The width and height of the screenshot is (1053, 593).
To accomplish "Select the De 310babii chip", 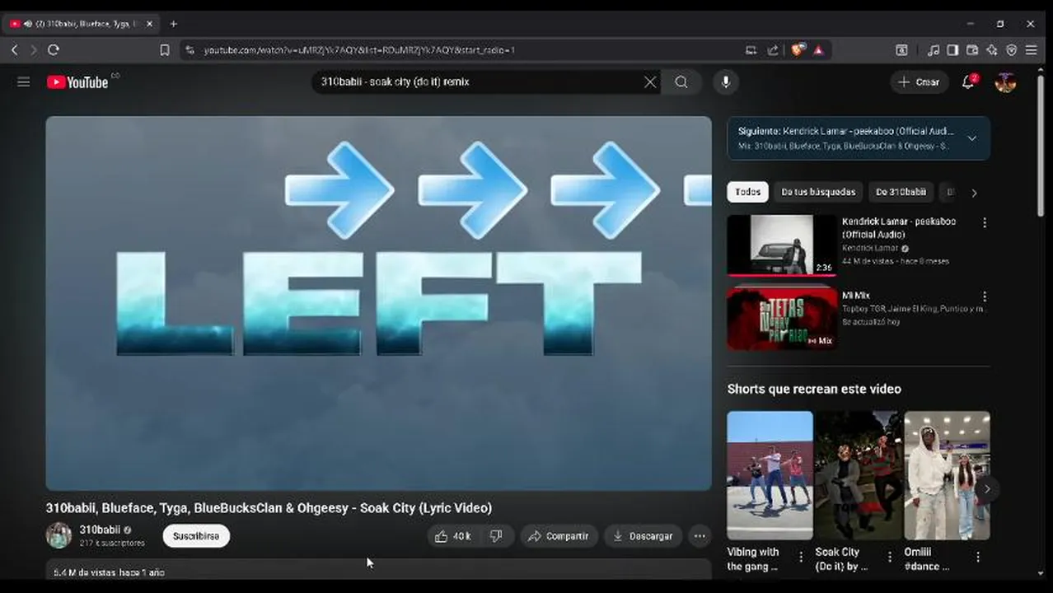I will click(x=901, y=192).
